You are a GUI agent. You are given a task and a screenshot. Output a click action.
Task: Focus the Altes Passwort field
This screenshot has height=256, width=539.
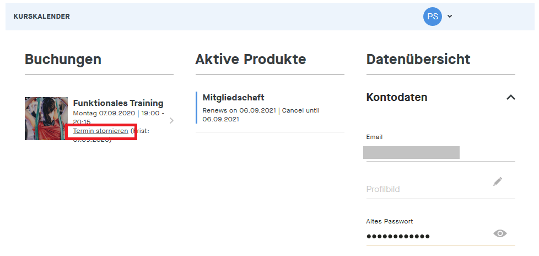424,236
